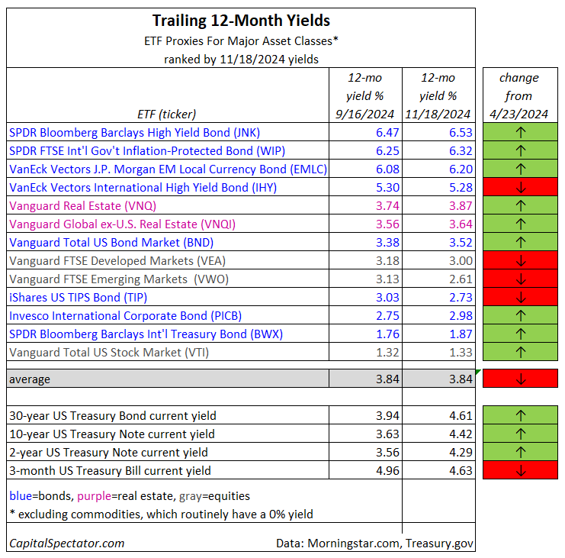
Task: Click VEA 11/18/2024 yield value 3.00
Action: [x=461, y=261]
